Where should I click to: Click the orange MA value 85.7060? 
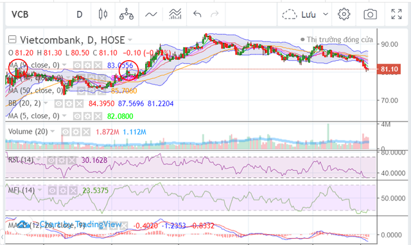pyautogui.click(x=124, y=91)
